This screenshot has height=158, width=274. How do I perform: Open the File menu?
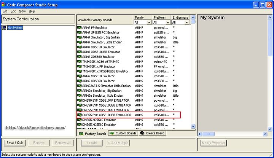click(5, 11)
